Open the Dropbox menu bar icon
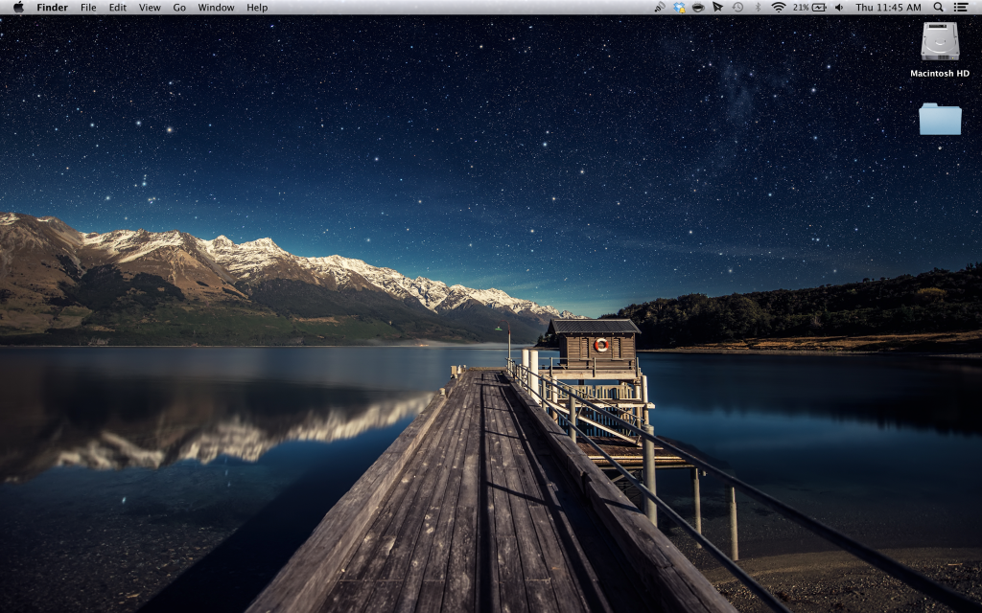The width and height of the screenshot is (982, 613). point(679,8)
